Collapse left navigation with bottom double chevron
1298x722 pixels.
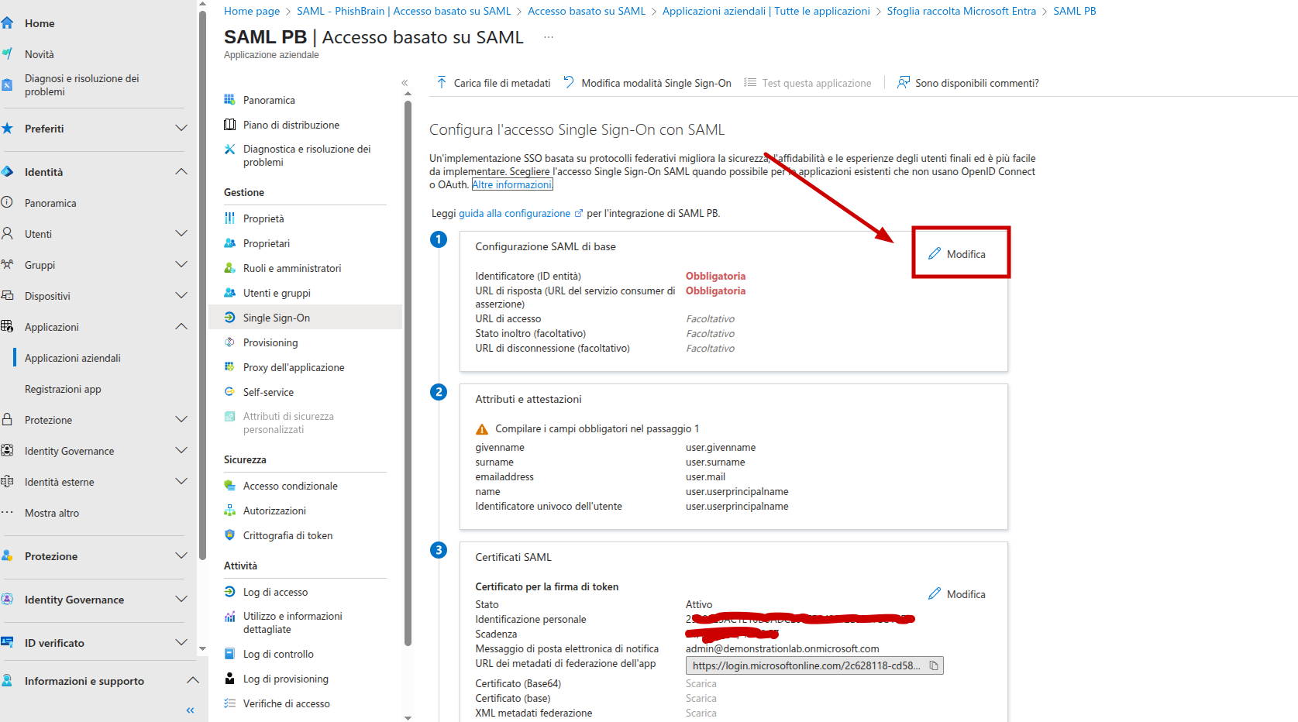pyautogui.click(x=191, y=710)
